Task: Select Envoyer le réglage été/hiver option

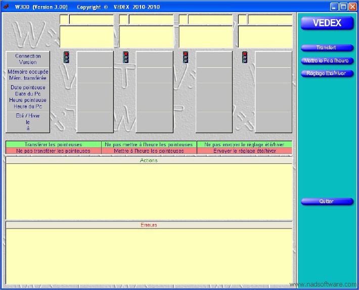Action: click(245, 151)
